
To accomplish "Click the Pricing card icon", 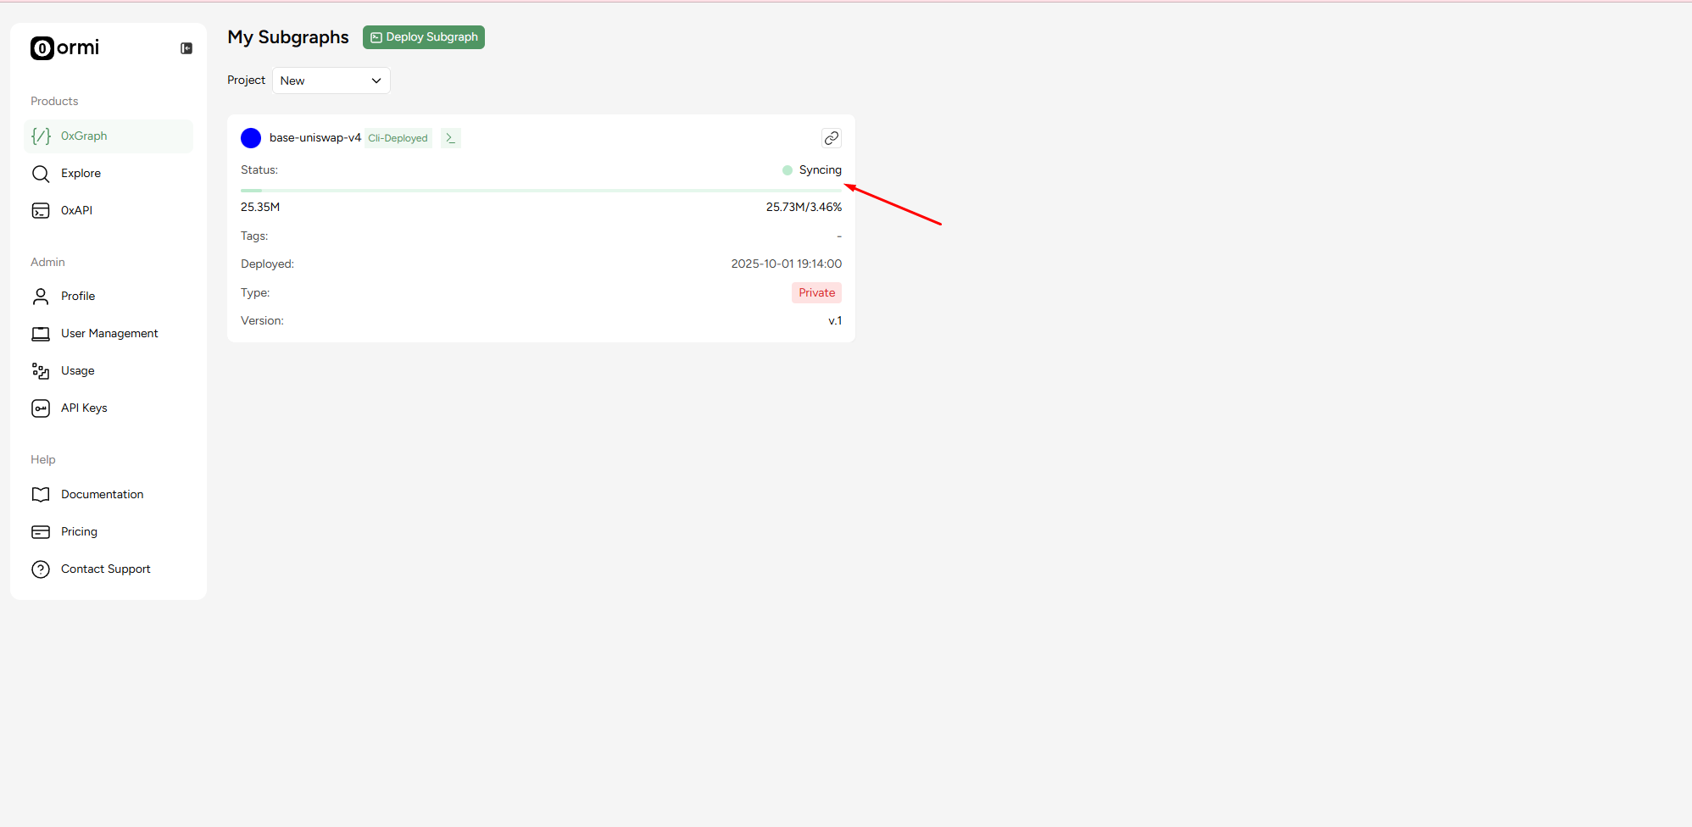I will [41, 532].
